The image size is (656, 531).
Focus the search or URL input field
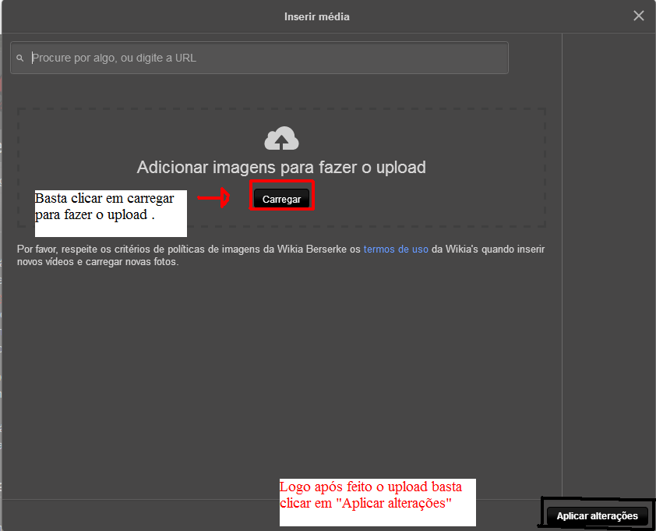[259, 58]
